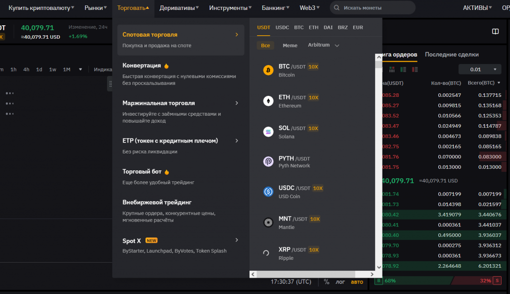Screen dimensions: 510x294
Task: Click the Ethereum coin icon
Action: point(268,101)
